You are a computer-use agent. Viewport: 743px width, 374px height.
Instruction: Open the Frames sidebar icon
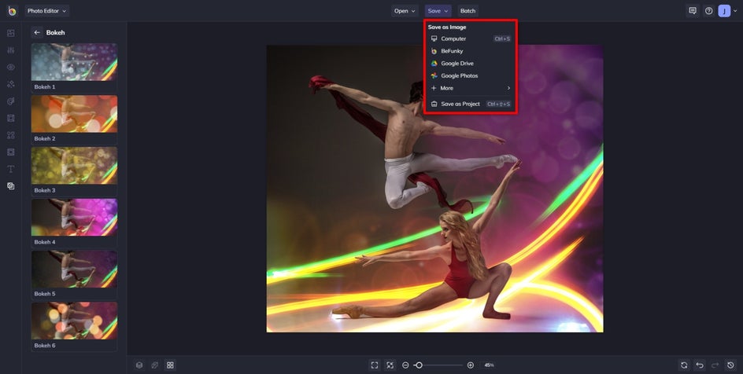[x=10, y=118]
